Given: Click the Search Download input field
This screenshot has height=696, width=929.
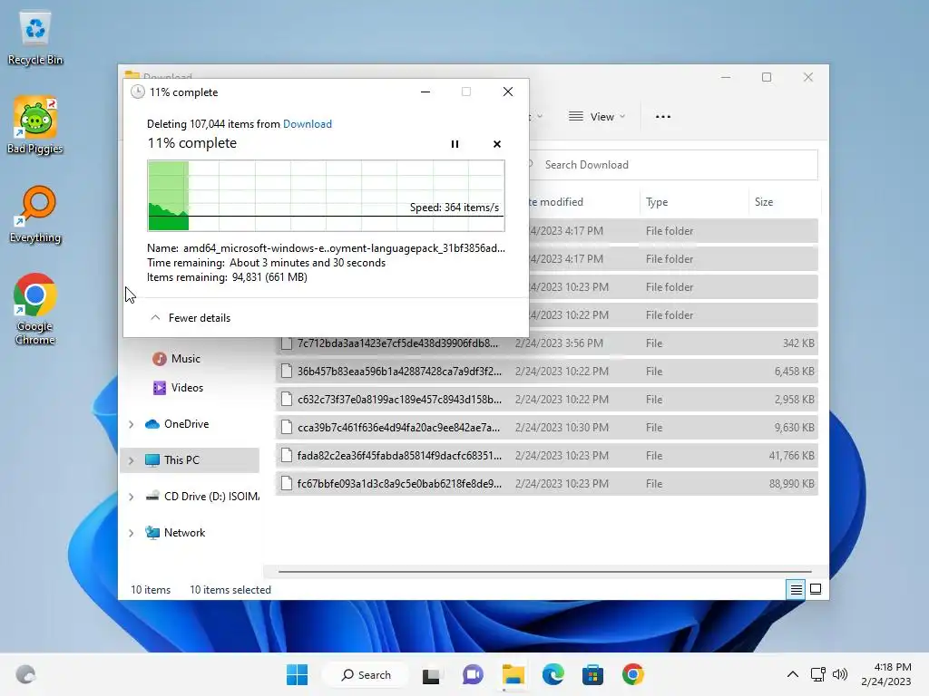Looking at the screenshot, I should pyautogui.click(x=672, y=165).
